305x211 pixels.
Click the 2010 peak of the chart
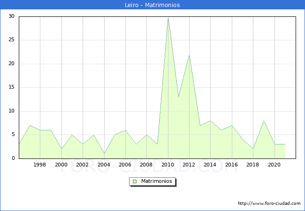[x=168, y=18]
